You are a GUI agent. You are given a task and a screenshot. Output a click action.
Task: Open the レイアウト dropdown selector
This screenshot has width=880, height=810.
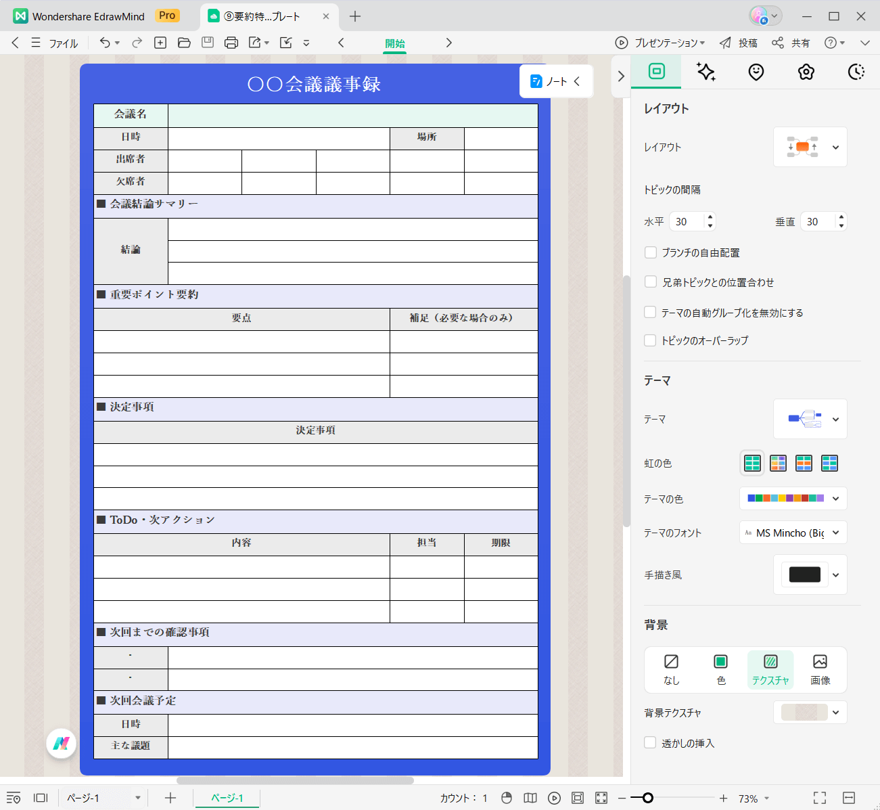[x=810, y=147]
